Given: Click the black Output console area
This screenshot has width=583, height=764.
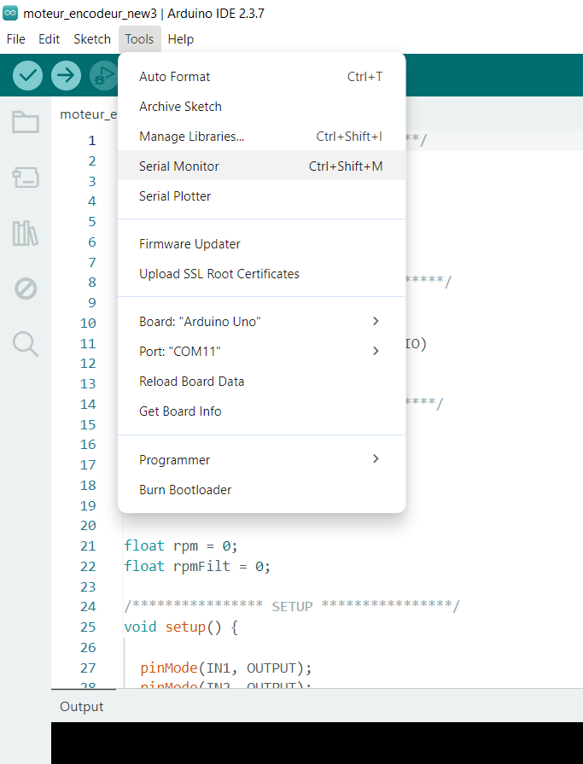Looking at the screenshot, I should [x=317, y=743].
